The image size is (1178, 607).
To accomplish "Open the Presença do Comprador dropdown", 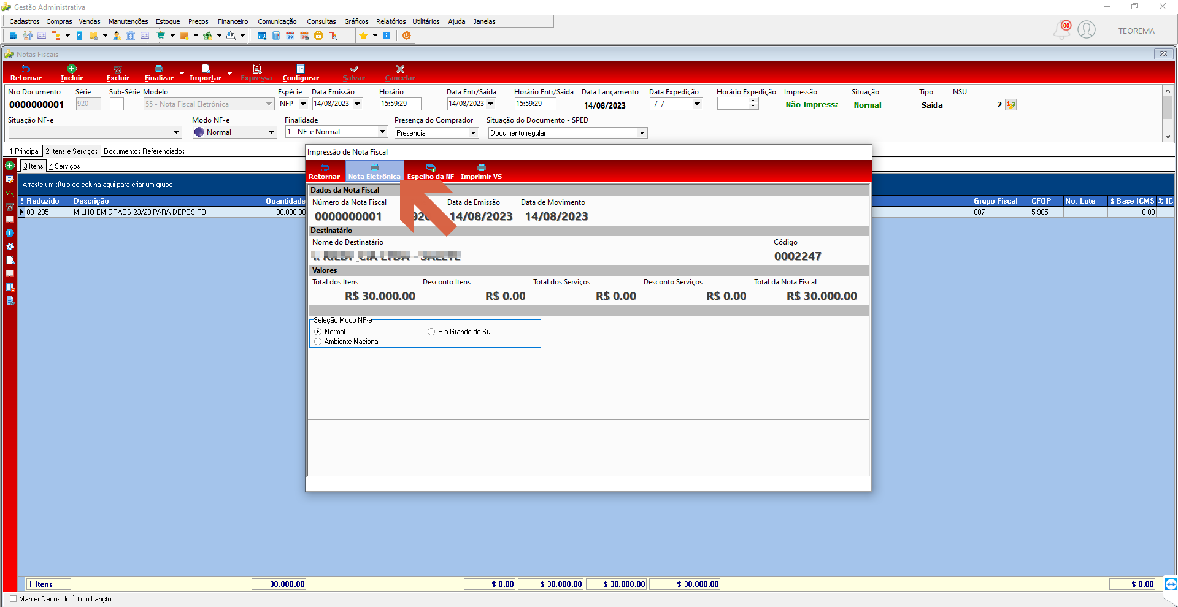I will pyautogui.click(x=473, y=133).
